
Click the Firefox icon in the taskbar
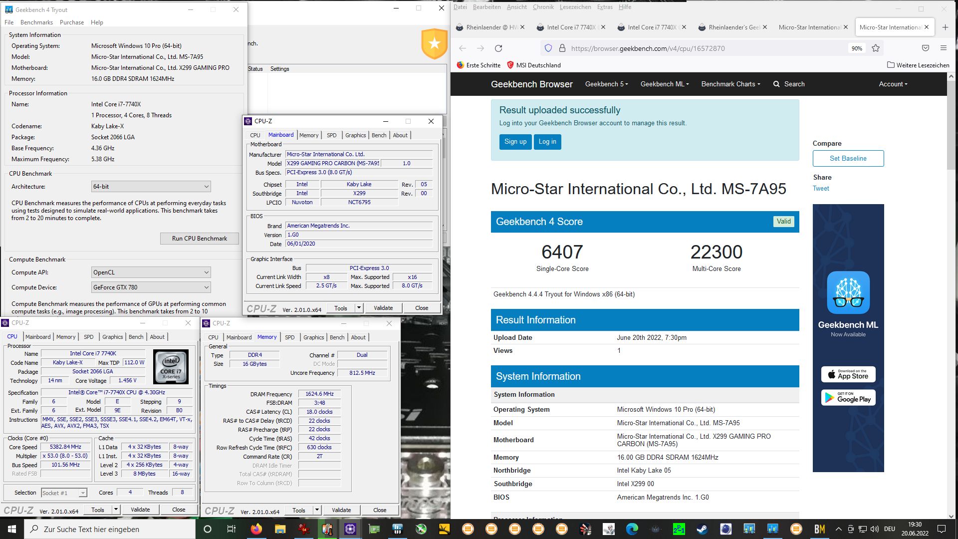click(256, 529)
